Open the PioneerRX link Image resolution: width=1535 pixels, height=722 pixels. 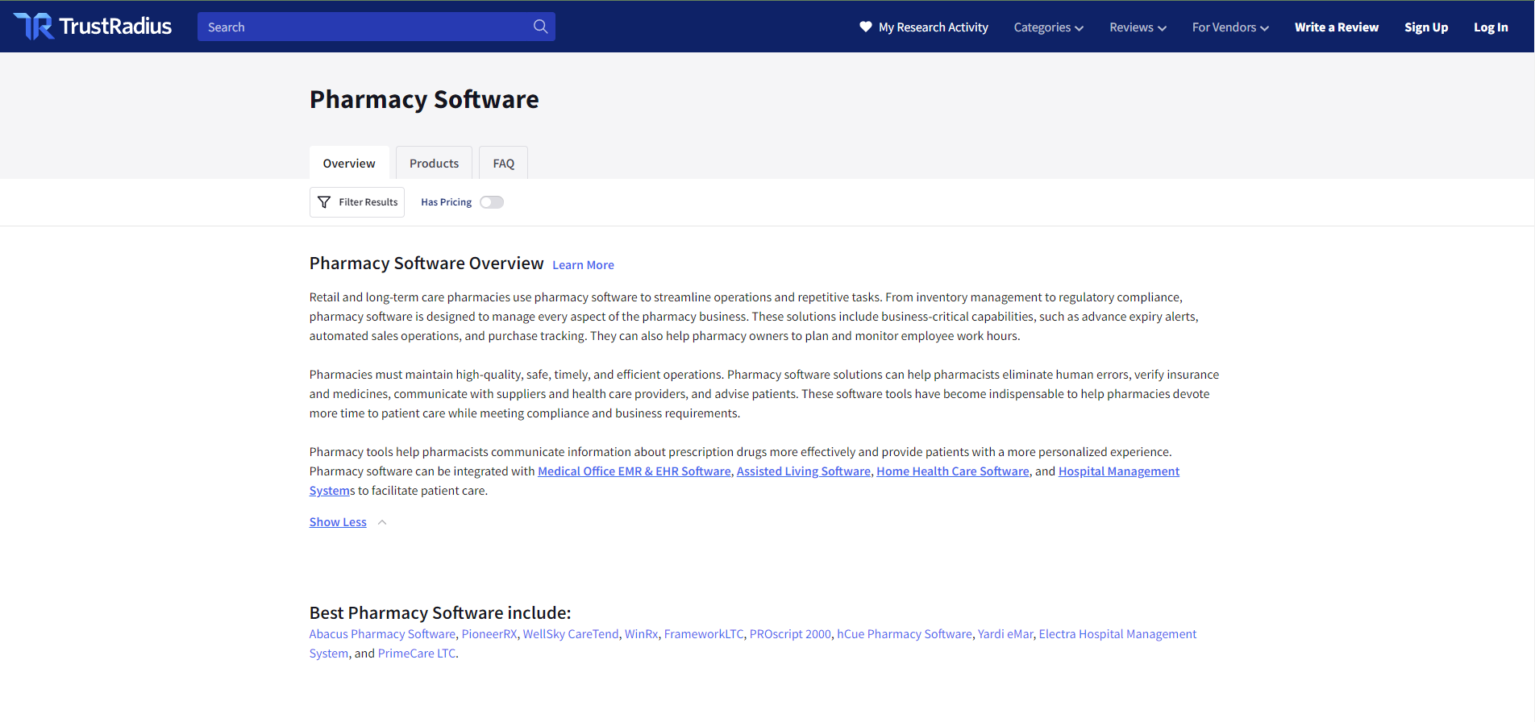489,634
